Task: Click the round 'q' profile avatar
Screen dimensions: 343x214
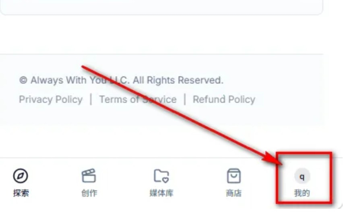Action: (302, 176)
